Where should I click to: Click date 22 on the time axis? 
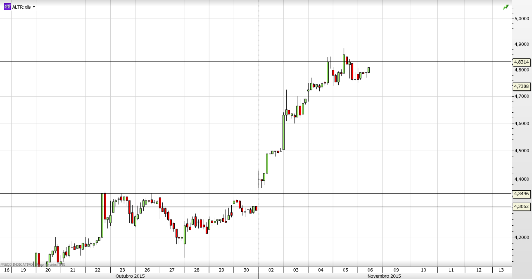point(97,270)
